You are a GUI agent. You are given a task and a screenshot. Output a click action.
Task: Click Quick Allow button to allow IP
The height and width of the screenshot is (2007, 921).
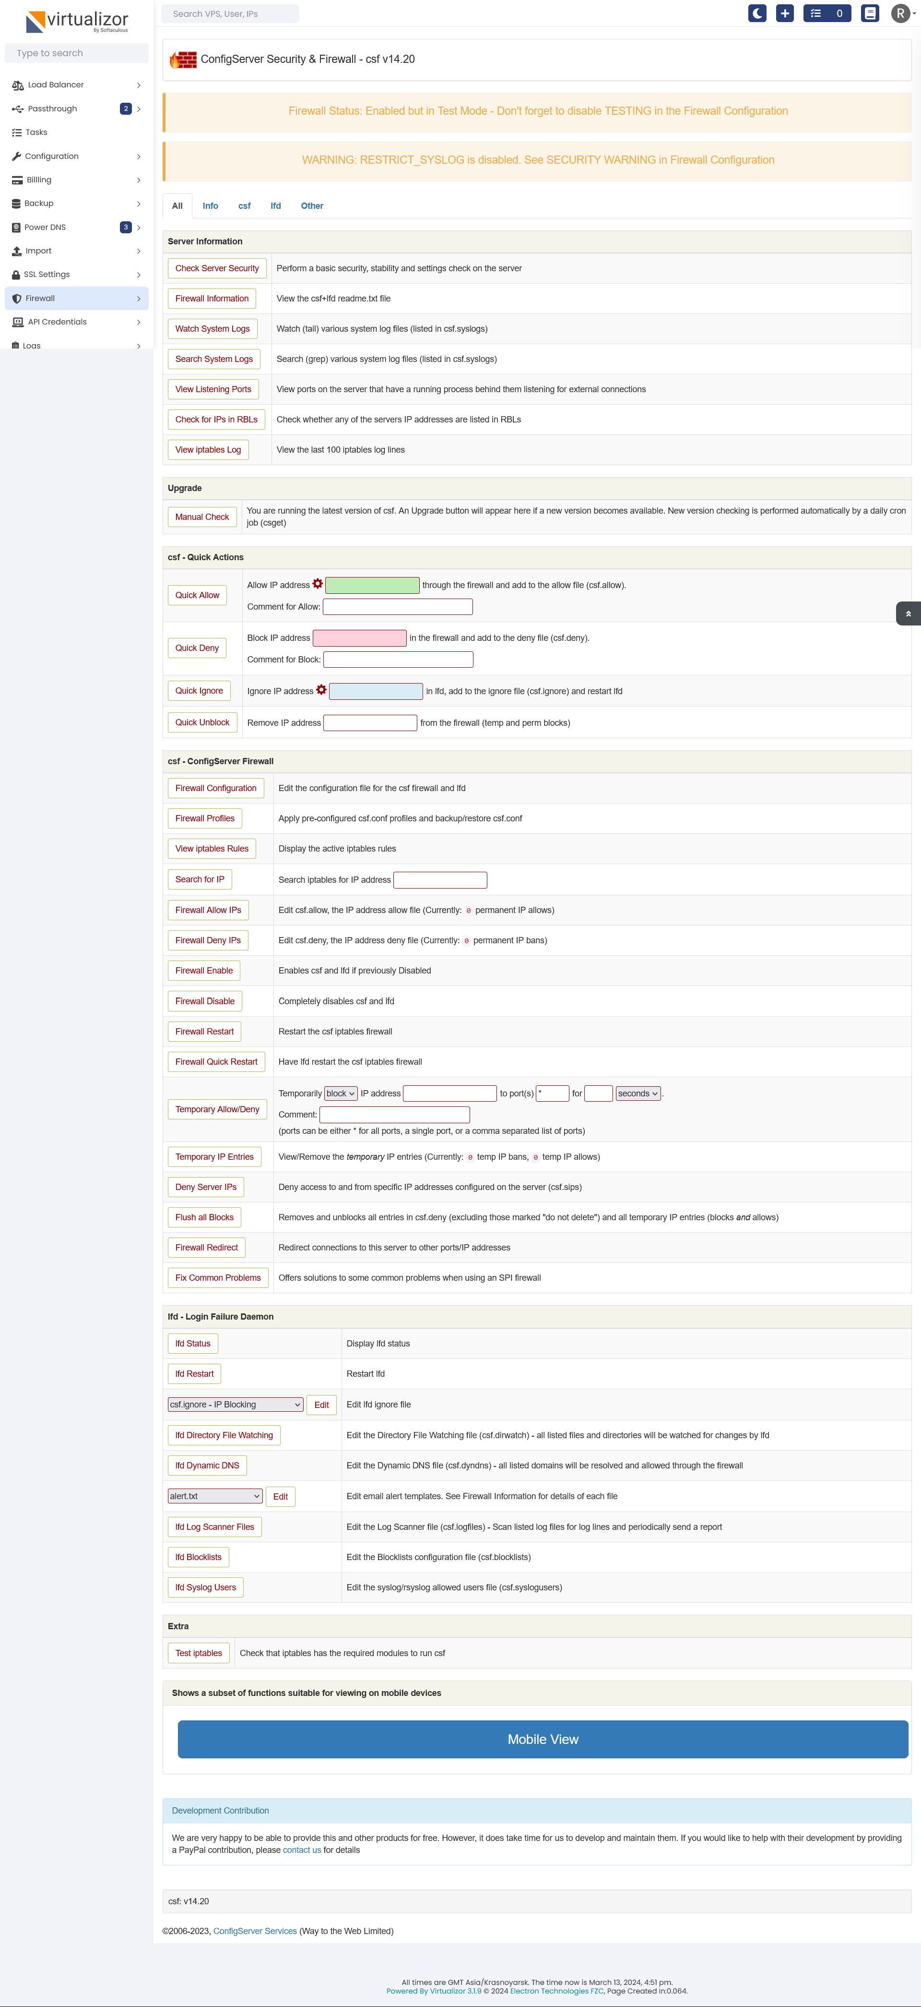pos(198,593)
